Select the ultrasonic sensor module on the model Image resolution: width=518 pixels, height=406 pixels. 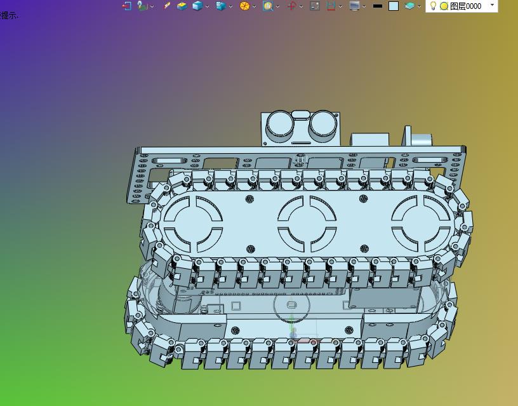click(300, 129)
